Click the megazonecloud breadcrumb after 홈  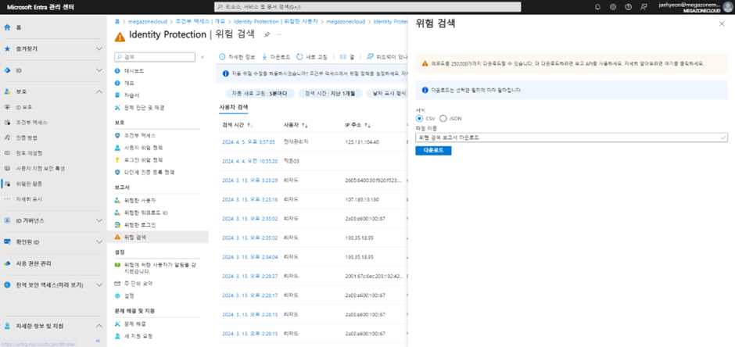pyautogui.click(x=148, y=22)
